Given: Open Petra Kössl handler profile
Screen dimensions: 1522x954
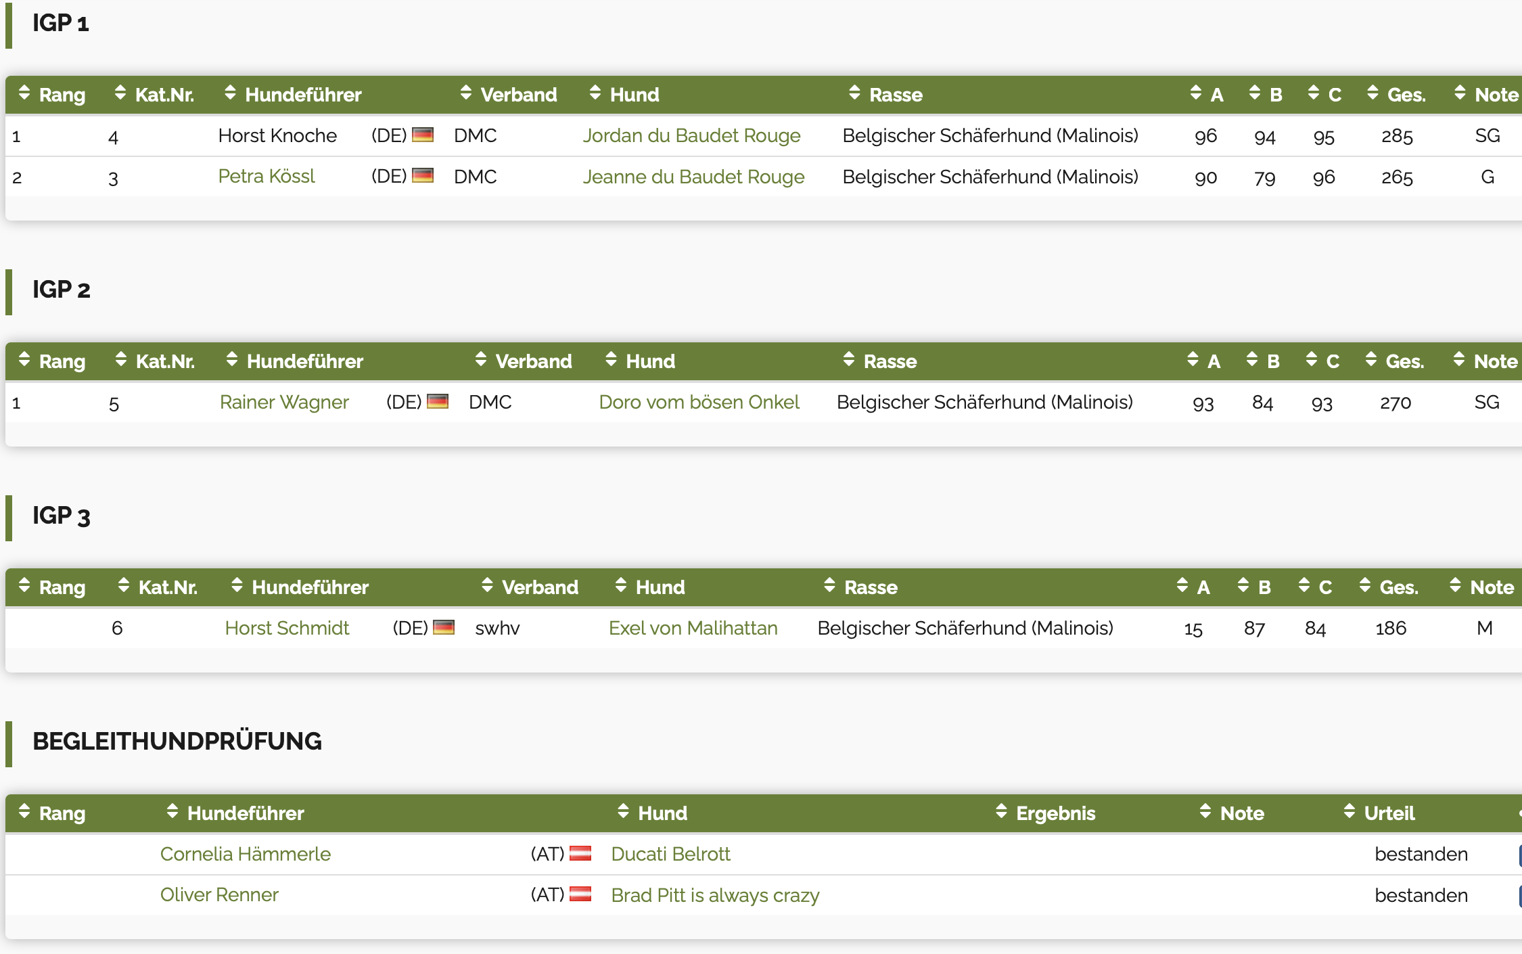Looking at the screenshot, I should 267,177.
